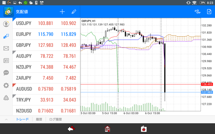215x134 pixels.
Task: Tap the GBPJPY, H1 chart title
Action: (x=88, y=21)
